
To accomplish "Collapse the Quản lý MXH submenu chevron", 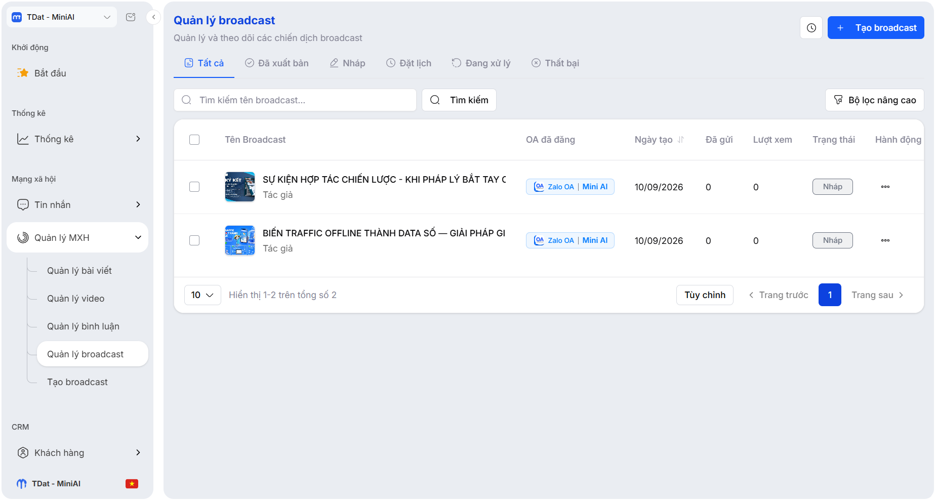I will (138, 237).
